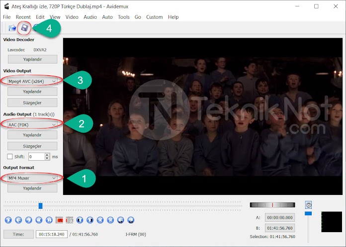The width and height of the screenshot is (346, 247).
Task: Jump forward 60 seconds icon
Action: 131,220
